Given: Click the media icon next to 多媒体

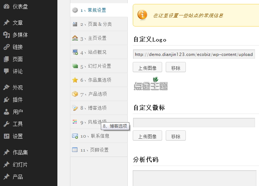Looking at the screenshot, I should [6, 35].
